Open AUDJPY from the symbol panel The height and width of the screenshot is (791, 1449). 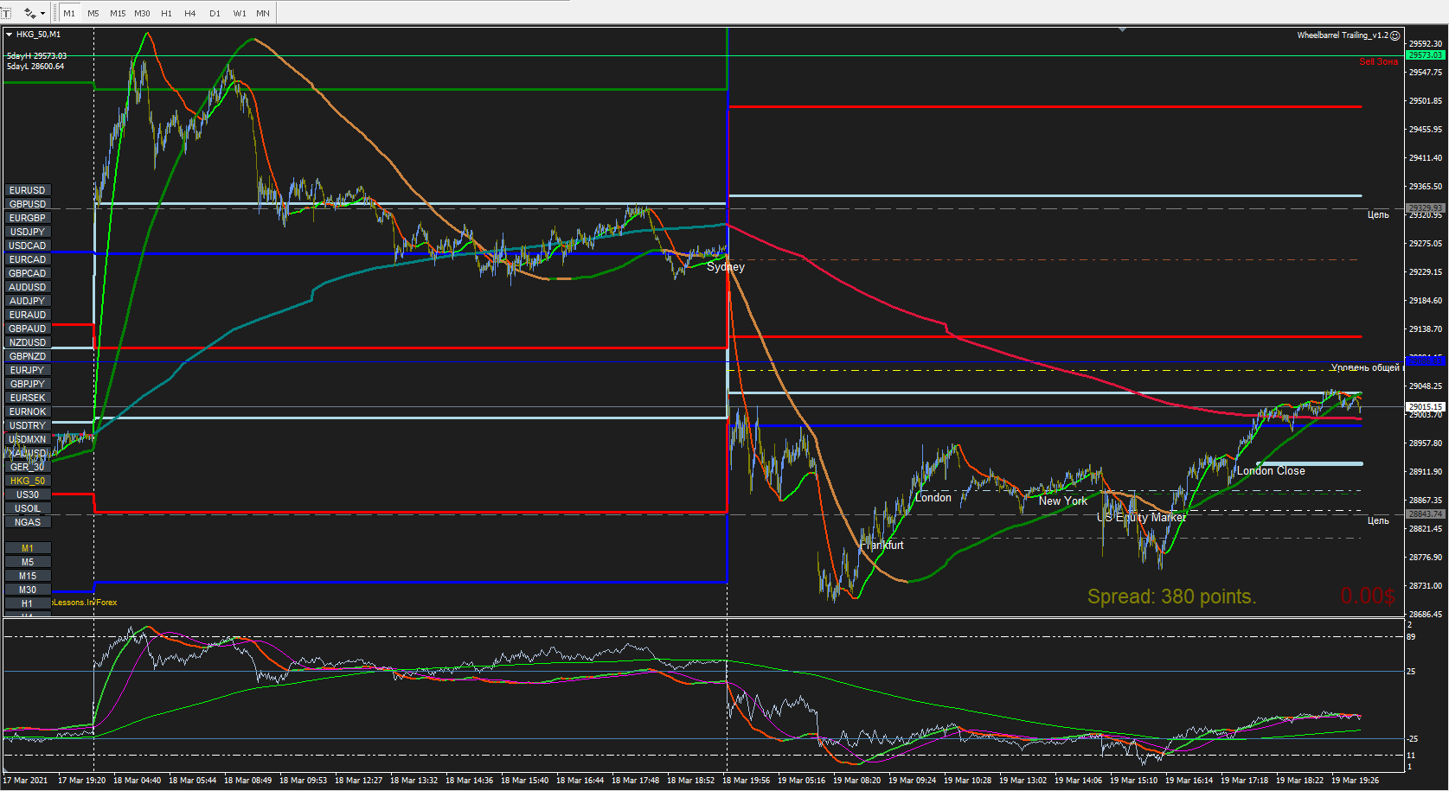tap(28, 301)
